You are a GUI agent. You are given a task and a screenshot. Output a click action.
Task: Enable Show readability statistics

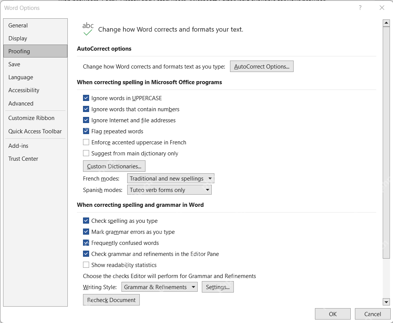(86, 265)
